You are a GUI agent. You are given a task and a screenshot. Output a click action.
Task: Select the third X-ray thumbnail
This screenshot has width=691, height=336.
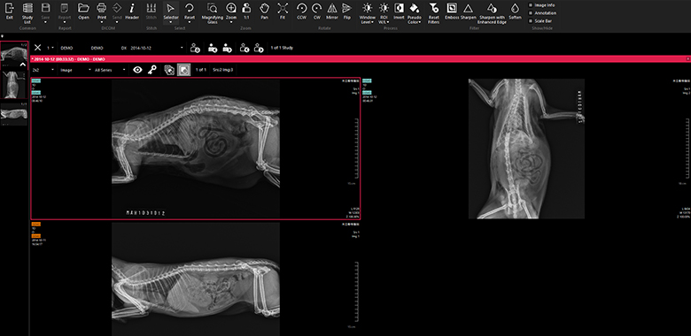click(14, 113)
